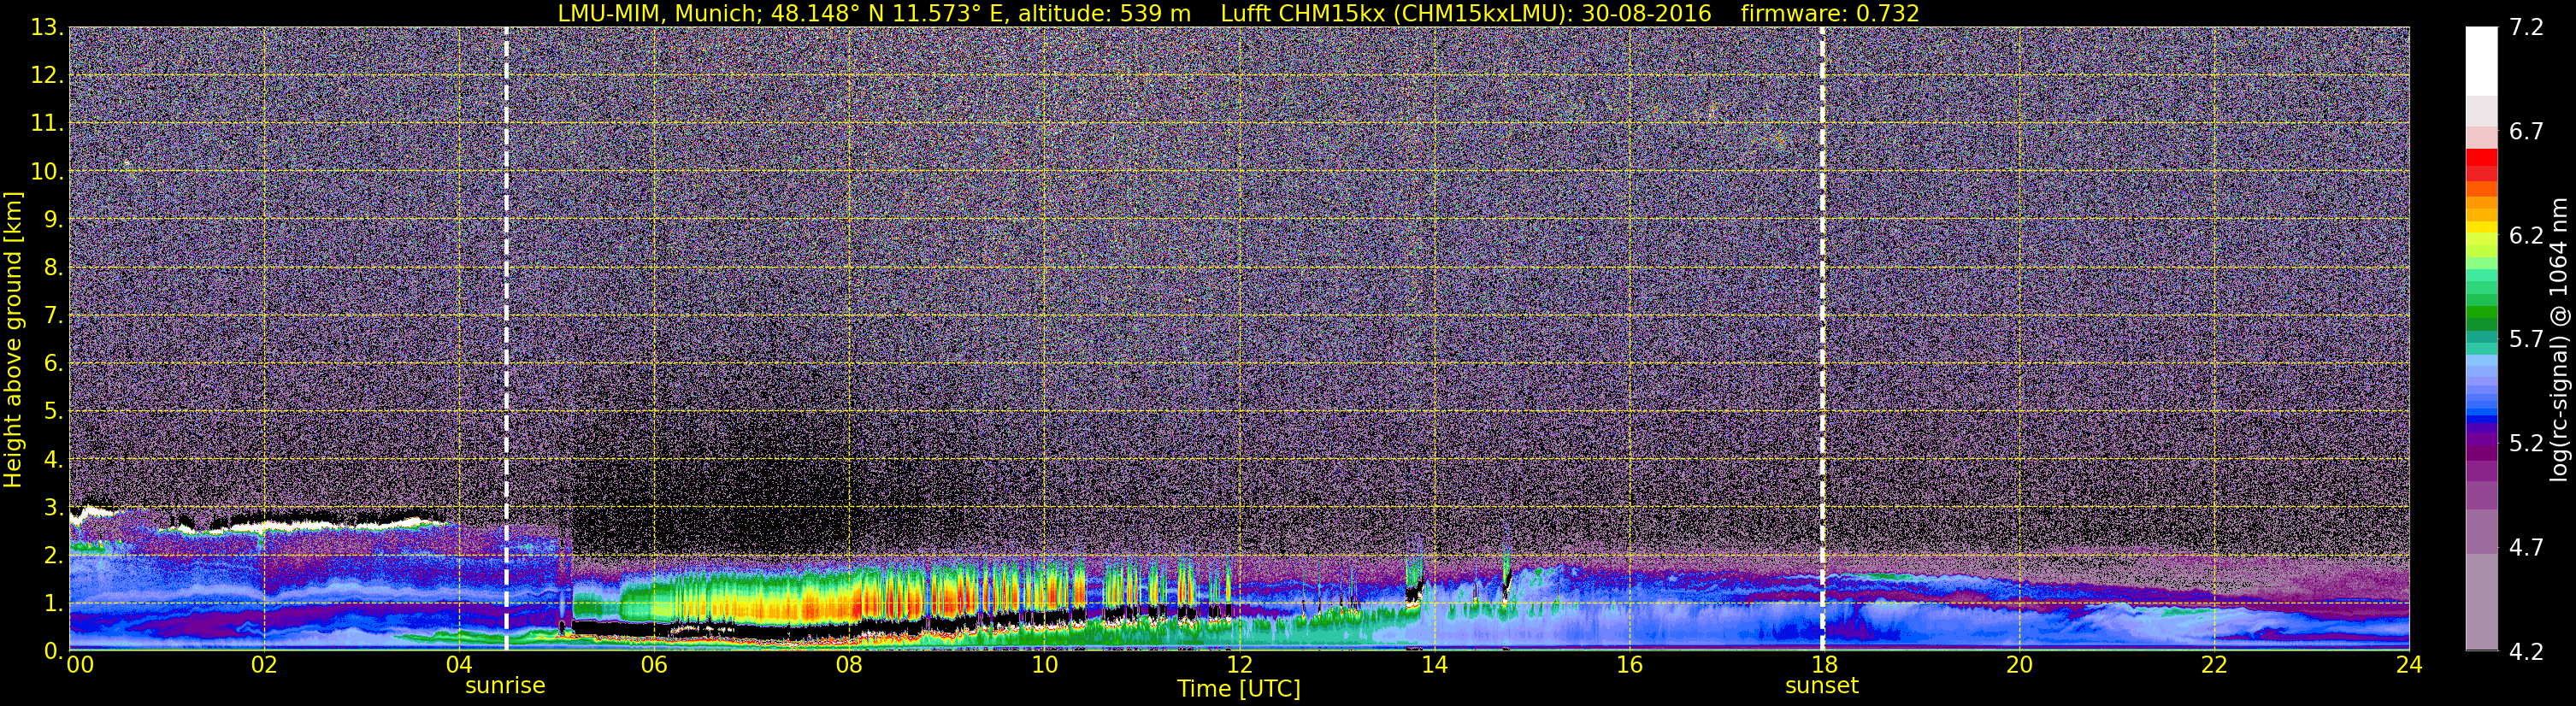Click the '22' time tick label
This screenshot has width=2576, height=706.
click(2213, 665)
